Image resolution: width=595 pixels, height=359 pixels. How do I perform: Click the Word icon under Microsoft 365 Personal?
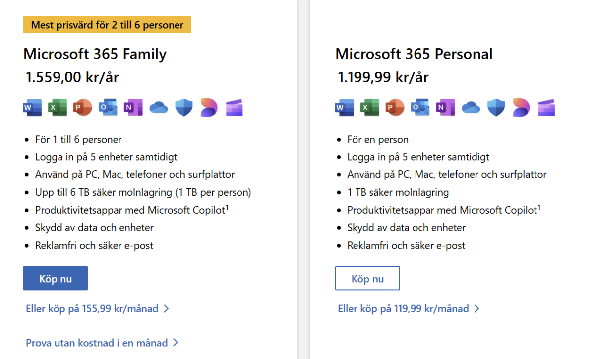345,107
